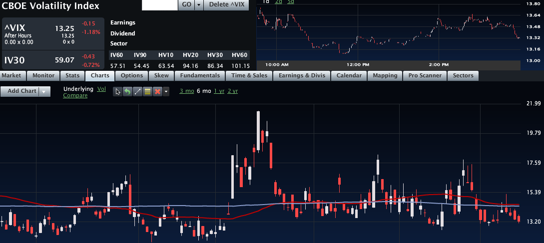Open the dropdown next to GO button

(199, 4)
